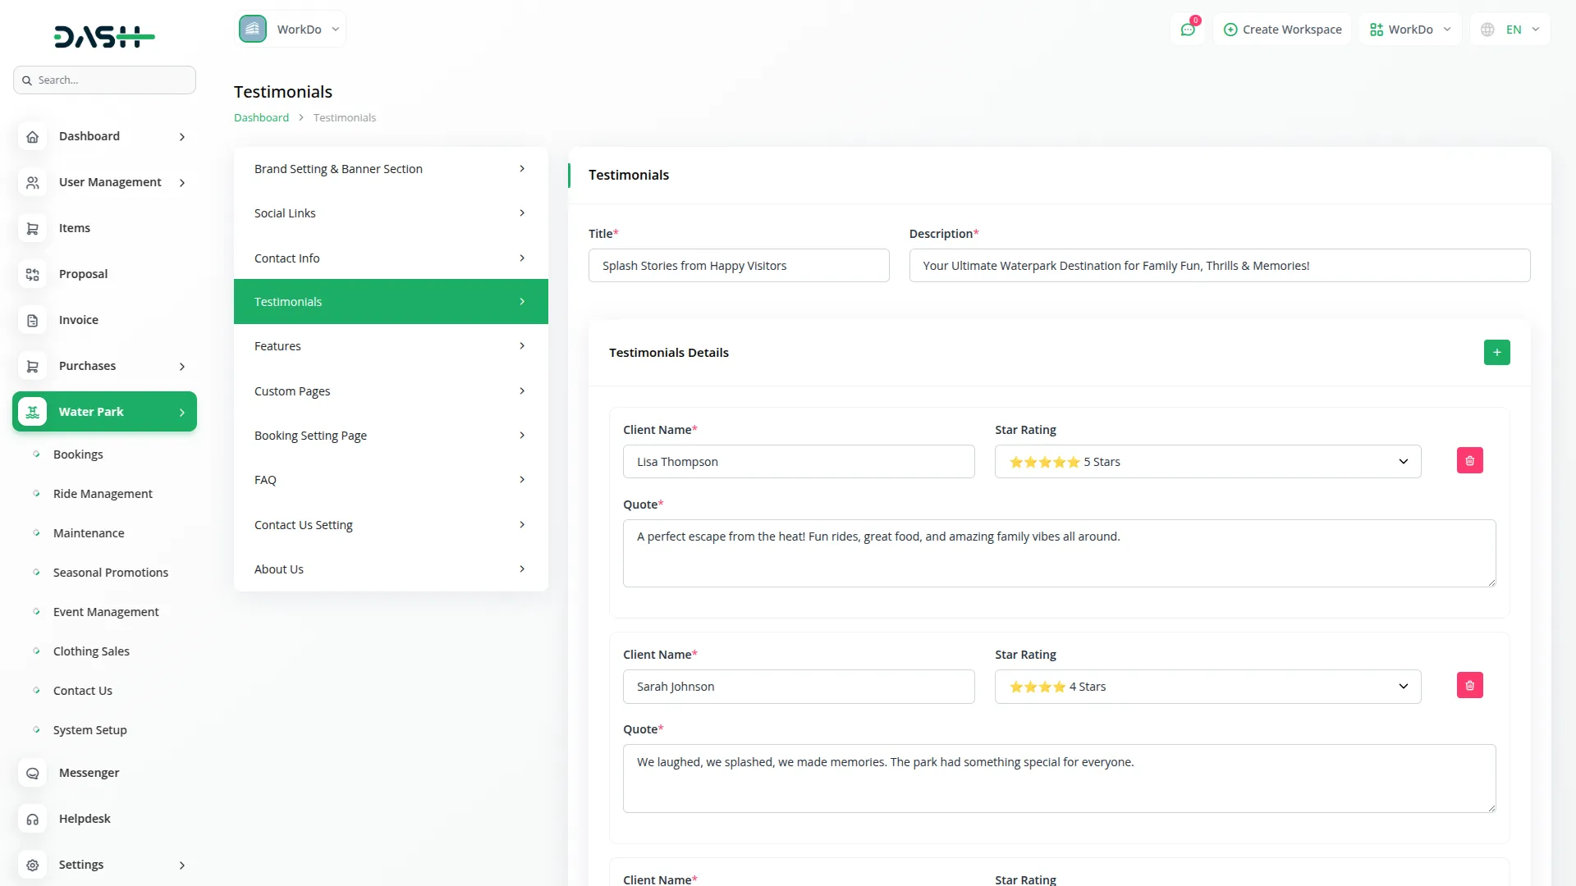Add a new testimonial with plus button
The image size is (1576, 886).
click(x=1496, y=353)
